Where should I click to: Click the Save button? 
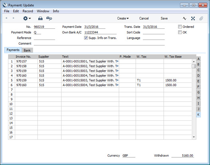[164, 18]
